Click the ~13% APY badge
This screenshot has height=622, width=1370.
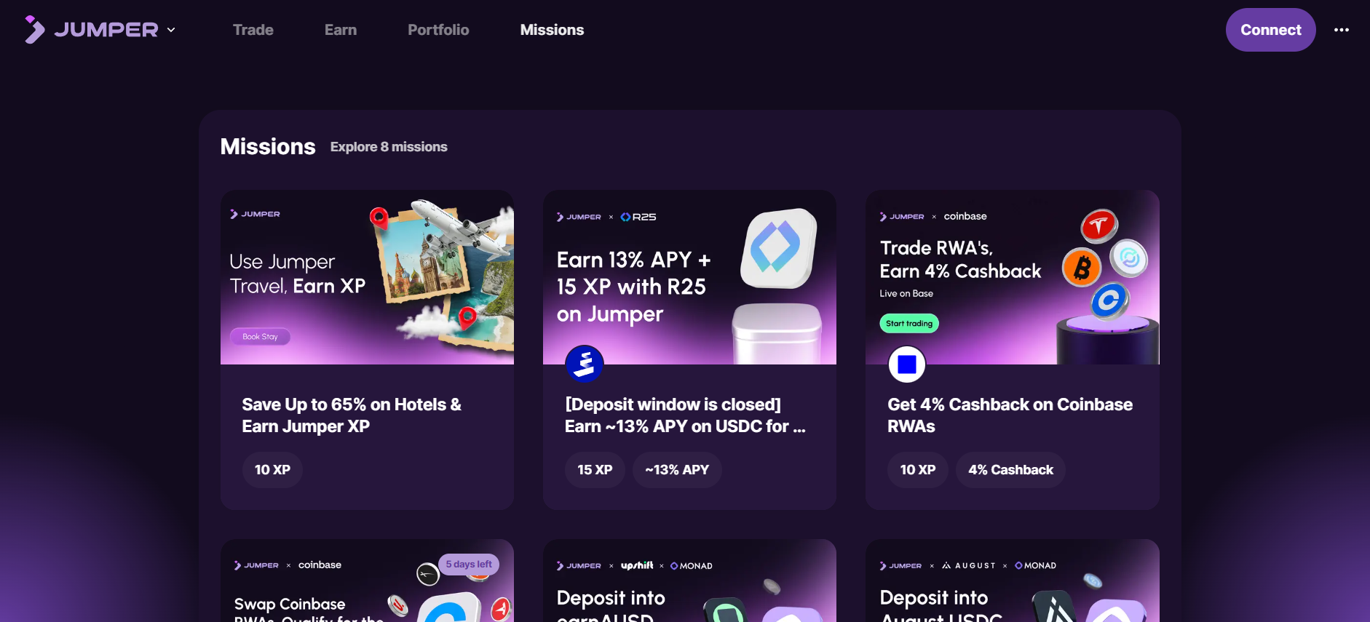click(x=677, y=470)
